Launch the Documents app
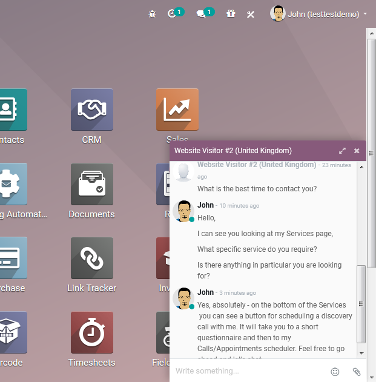Screen dimensions: 376x382 pos(91,184)
